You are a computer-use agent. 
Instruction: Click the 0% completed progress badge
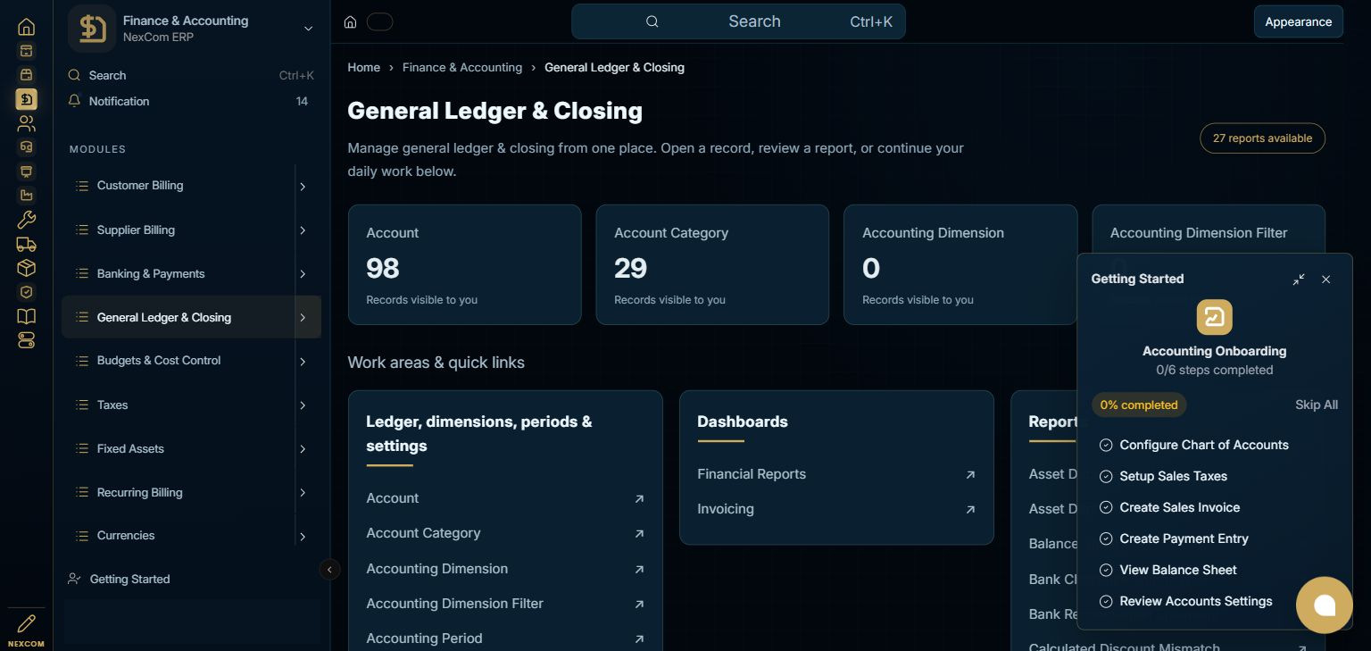pyautogui.click(x=1139, y=405)
